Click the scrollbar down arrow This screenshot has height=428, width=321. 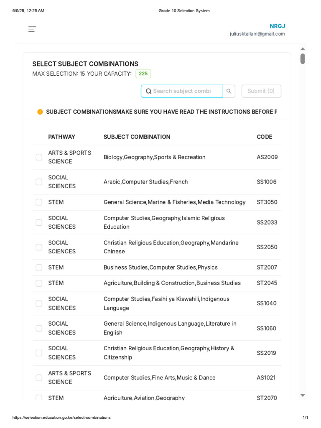pyautogui.click(x=303, y=395)
